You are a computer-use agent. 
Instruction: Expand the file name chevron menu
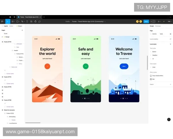105,21
